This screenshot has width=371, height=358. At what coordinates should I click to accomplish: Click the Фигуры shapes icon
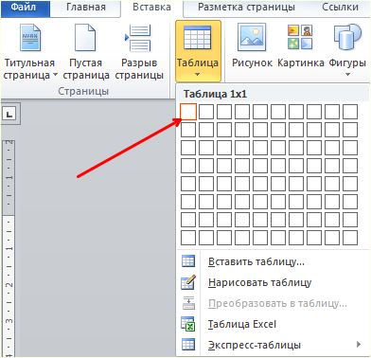click(347, 38)
